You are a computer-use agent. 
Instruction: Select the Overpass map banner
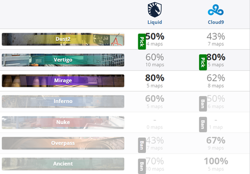point(63,143)
